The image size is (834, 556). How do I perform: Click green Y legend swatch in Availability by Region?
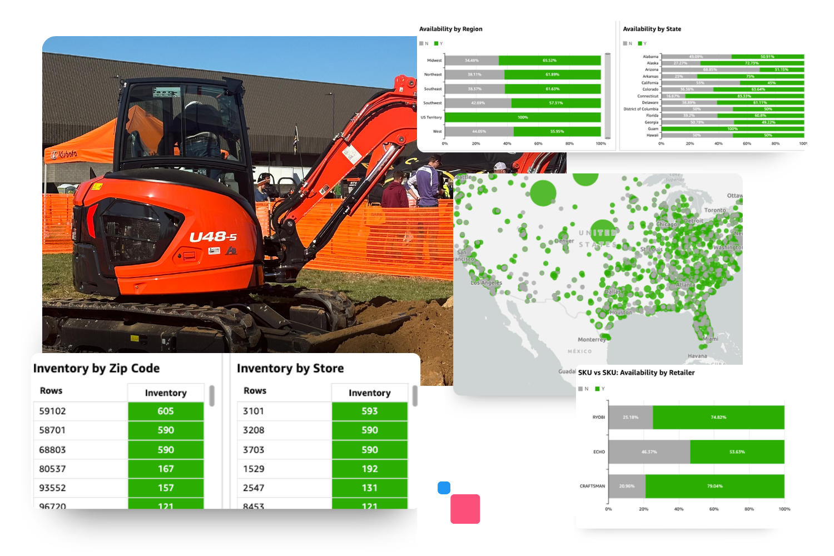point(436,43)
